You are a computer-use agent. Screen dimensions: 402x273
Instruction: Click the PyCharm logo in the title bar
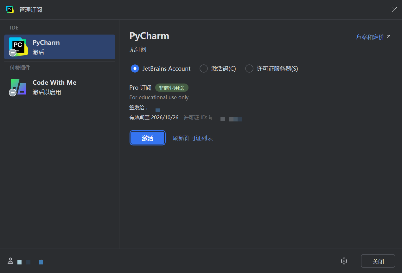click(10, 10)
